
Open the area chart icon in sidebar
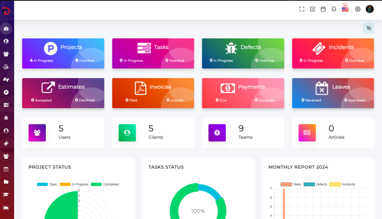6,207
